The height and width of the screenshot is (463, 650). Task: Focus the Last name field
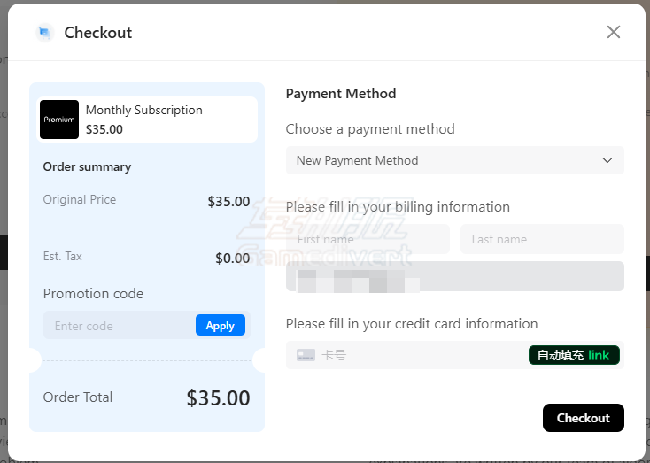[542, 239]
